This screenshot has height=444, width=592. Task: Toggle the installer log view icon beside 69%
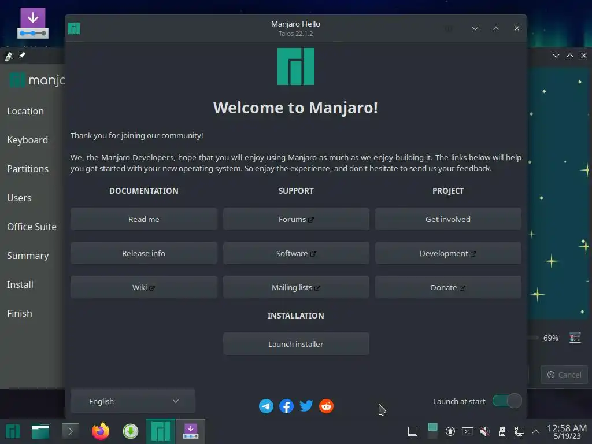pyautogui.click(x=575, y=338)
